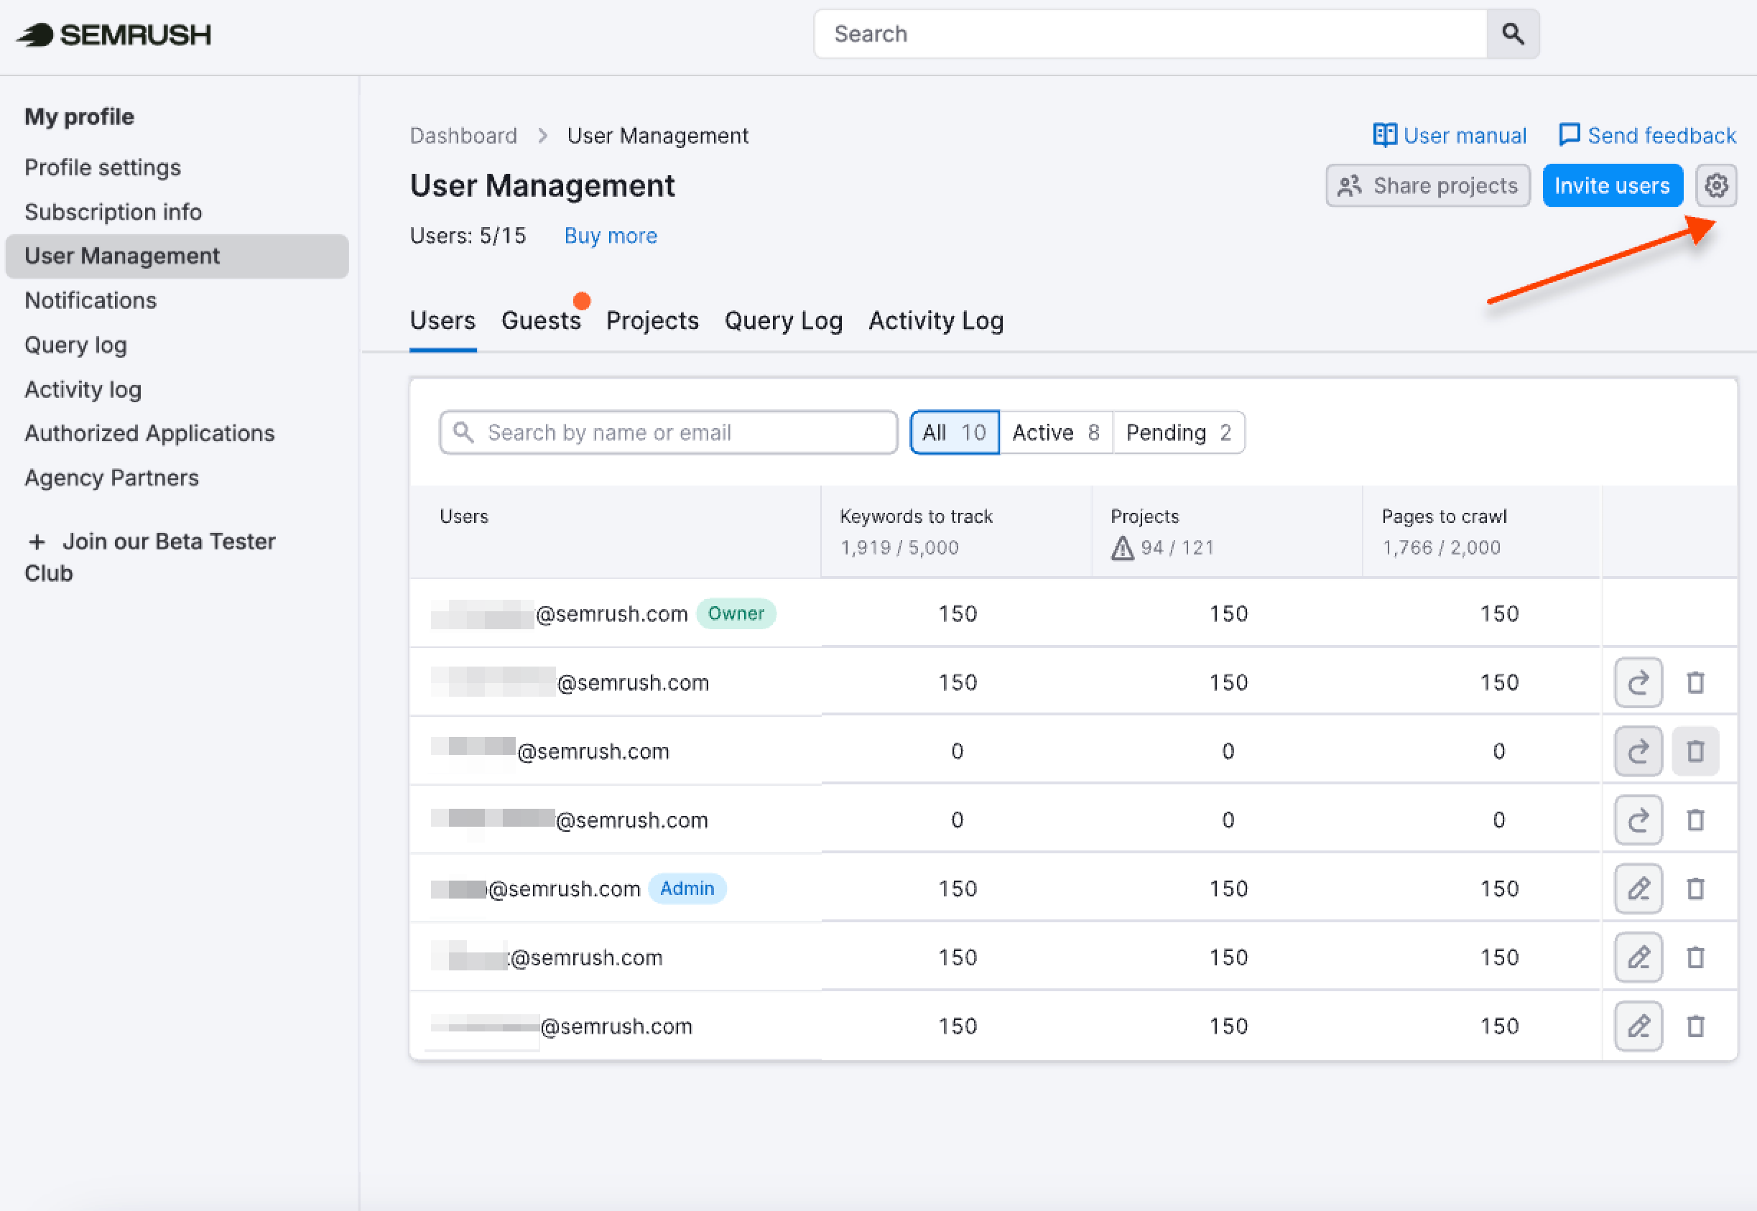Viewport: 1757px width, 1211px height.
Task: Open the Query Log tab
Action: 783,320
